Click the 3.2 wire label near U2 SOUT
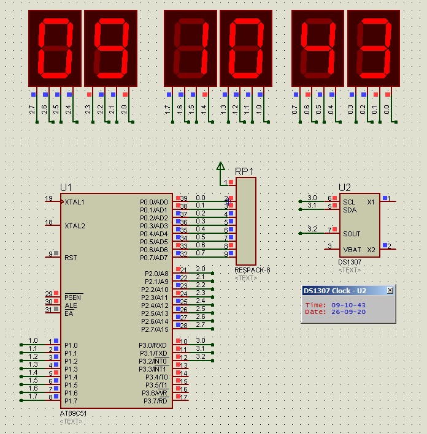This screenshot has height=434, width=427. coord(312,229)
